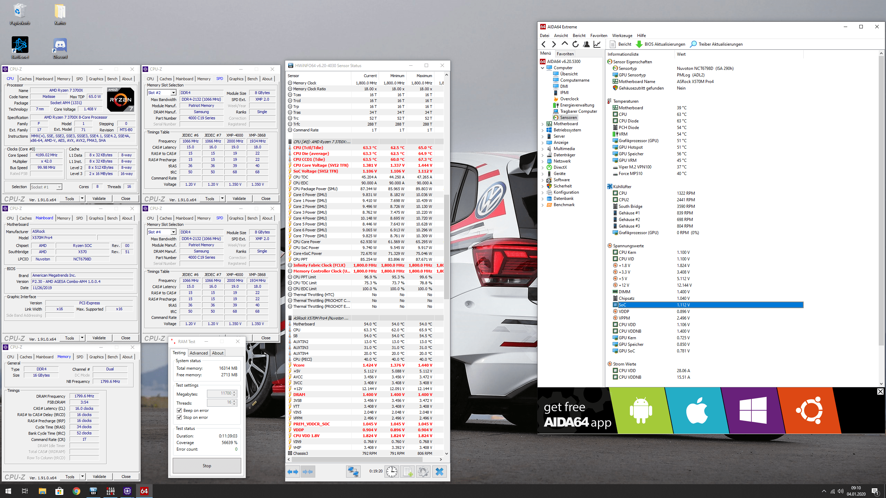The width and height of the screenshot is (886, 498).
Task: Open Datei menu in AIDA64
Action: pos(544,36)
